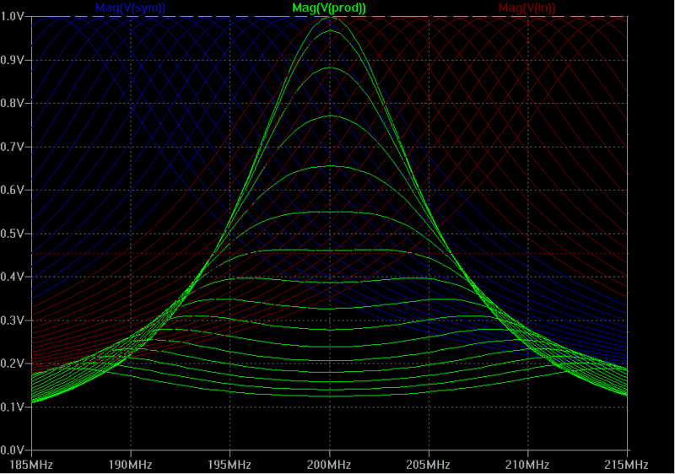Select the 0.7V tick label
Viewport: 675px width, 474px height.
pos(16,147)
